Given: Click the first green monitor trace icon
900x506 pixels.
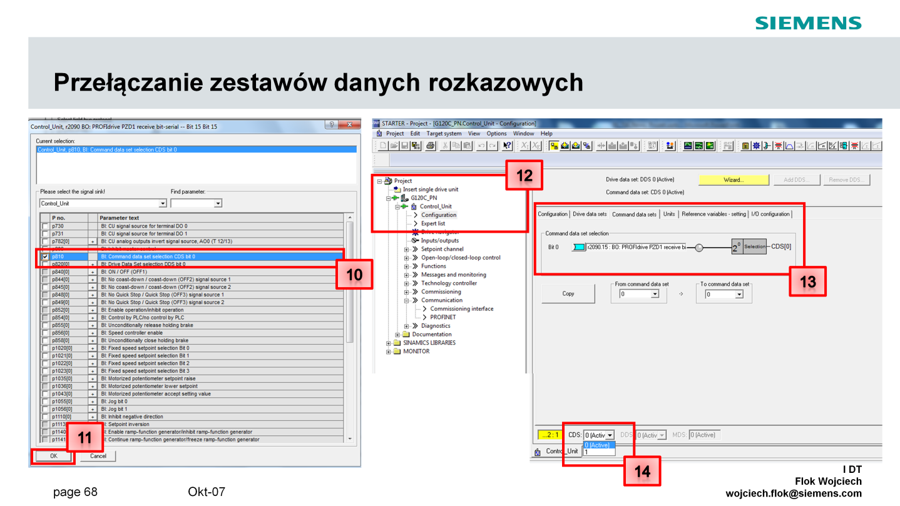Looking at the screenshot, I should click(688, 146).
